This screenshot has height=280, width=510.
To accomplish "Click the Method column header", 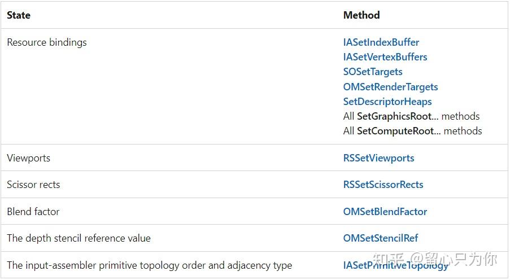I will coord(361,15).
